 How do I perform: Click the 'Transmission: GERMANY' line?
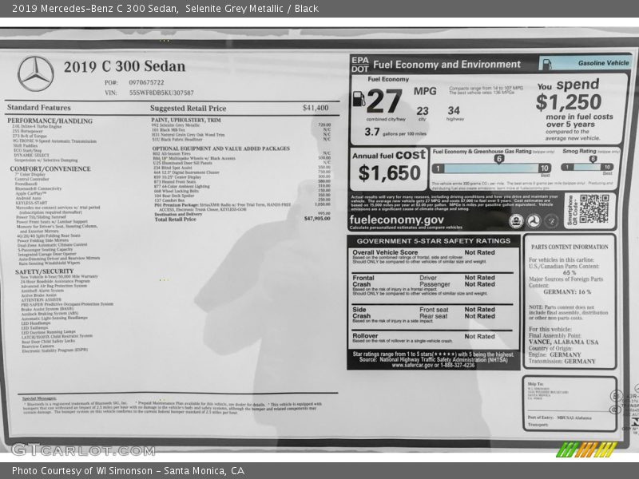pos(562,362)
